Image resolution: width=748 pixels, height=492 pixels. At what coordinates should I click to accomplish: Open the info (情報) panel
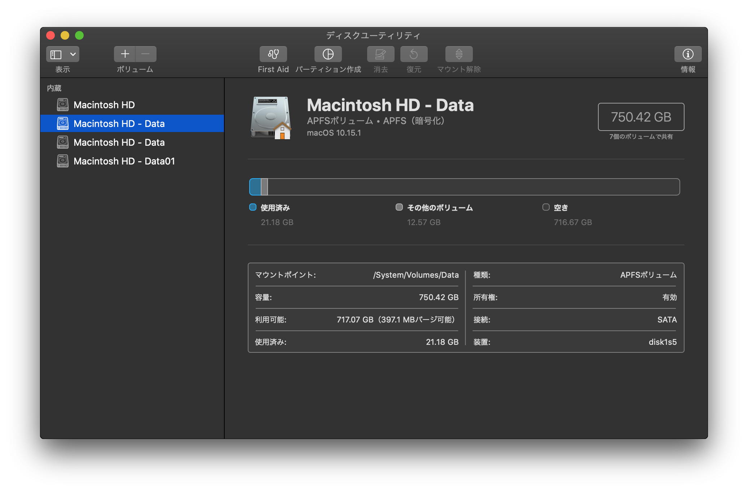pos(687,54)
